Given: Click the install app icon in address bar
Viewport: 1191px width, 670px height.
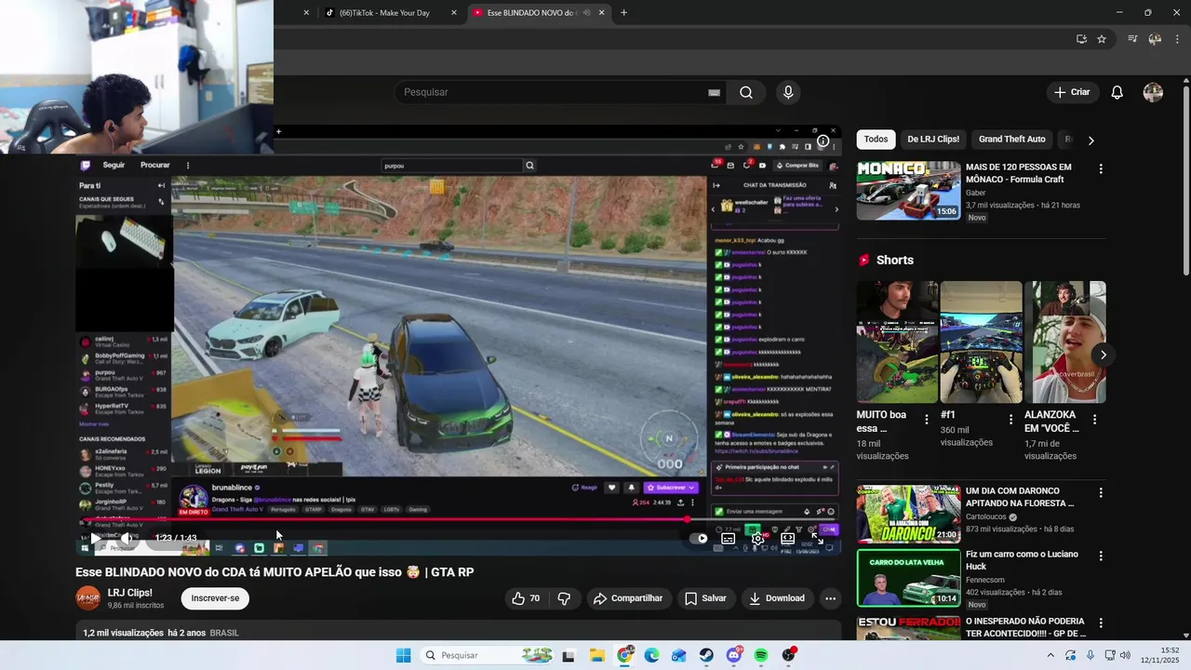Looking at the screenshot, I should pos(1081,39).
